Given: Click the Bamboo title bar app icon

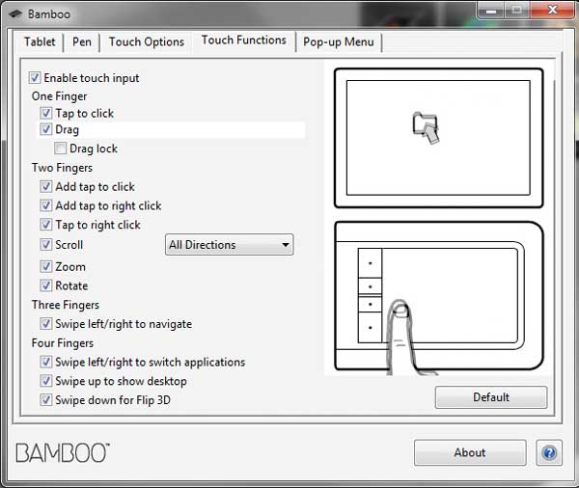Looking at the screenshot, I should pyautogui.click(x=15, y=14).
